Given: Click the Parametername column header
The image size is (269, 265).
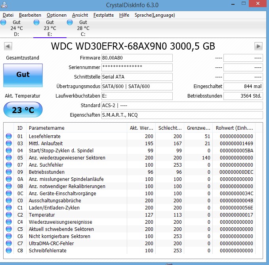Looking at the screenshot, I should tap(76, 128).
